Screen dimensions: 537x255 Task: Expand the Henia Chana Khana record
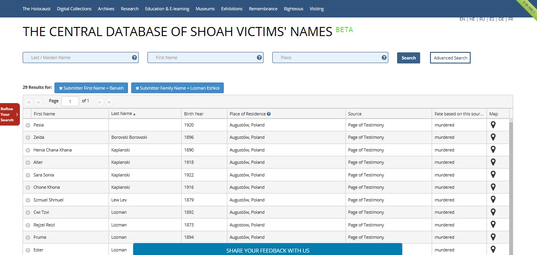[x=28, y=150]
